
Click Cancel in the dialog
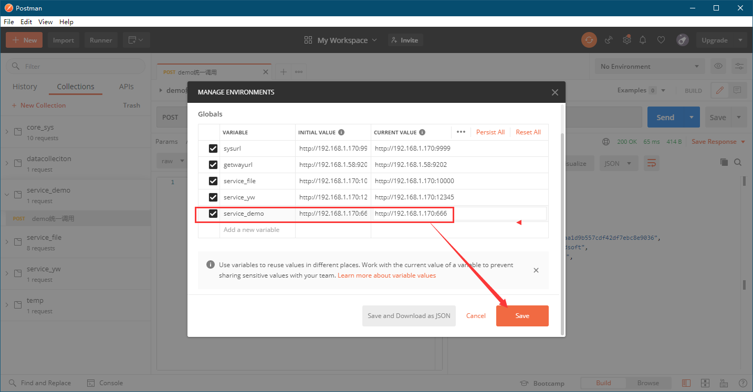[476, 316]
